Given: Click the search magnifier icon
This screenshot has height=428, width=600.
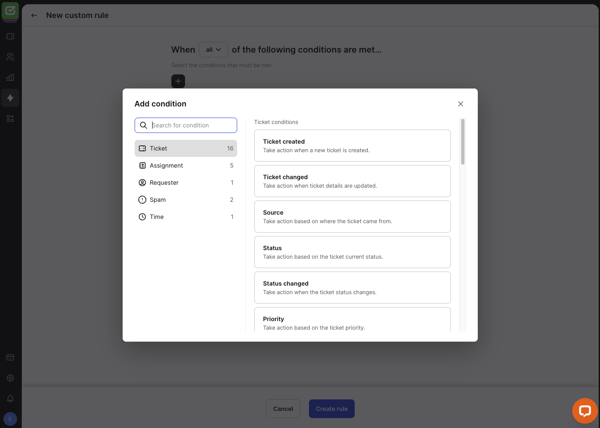Looking at the screenshot, I should pyautogui.click(x=144, y=125).
